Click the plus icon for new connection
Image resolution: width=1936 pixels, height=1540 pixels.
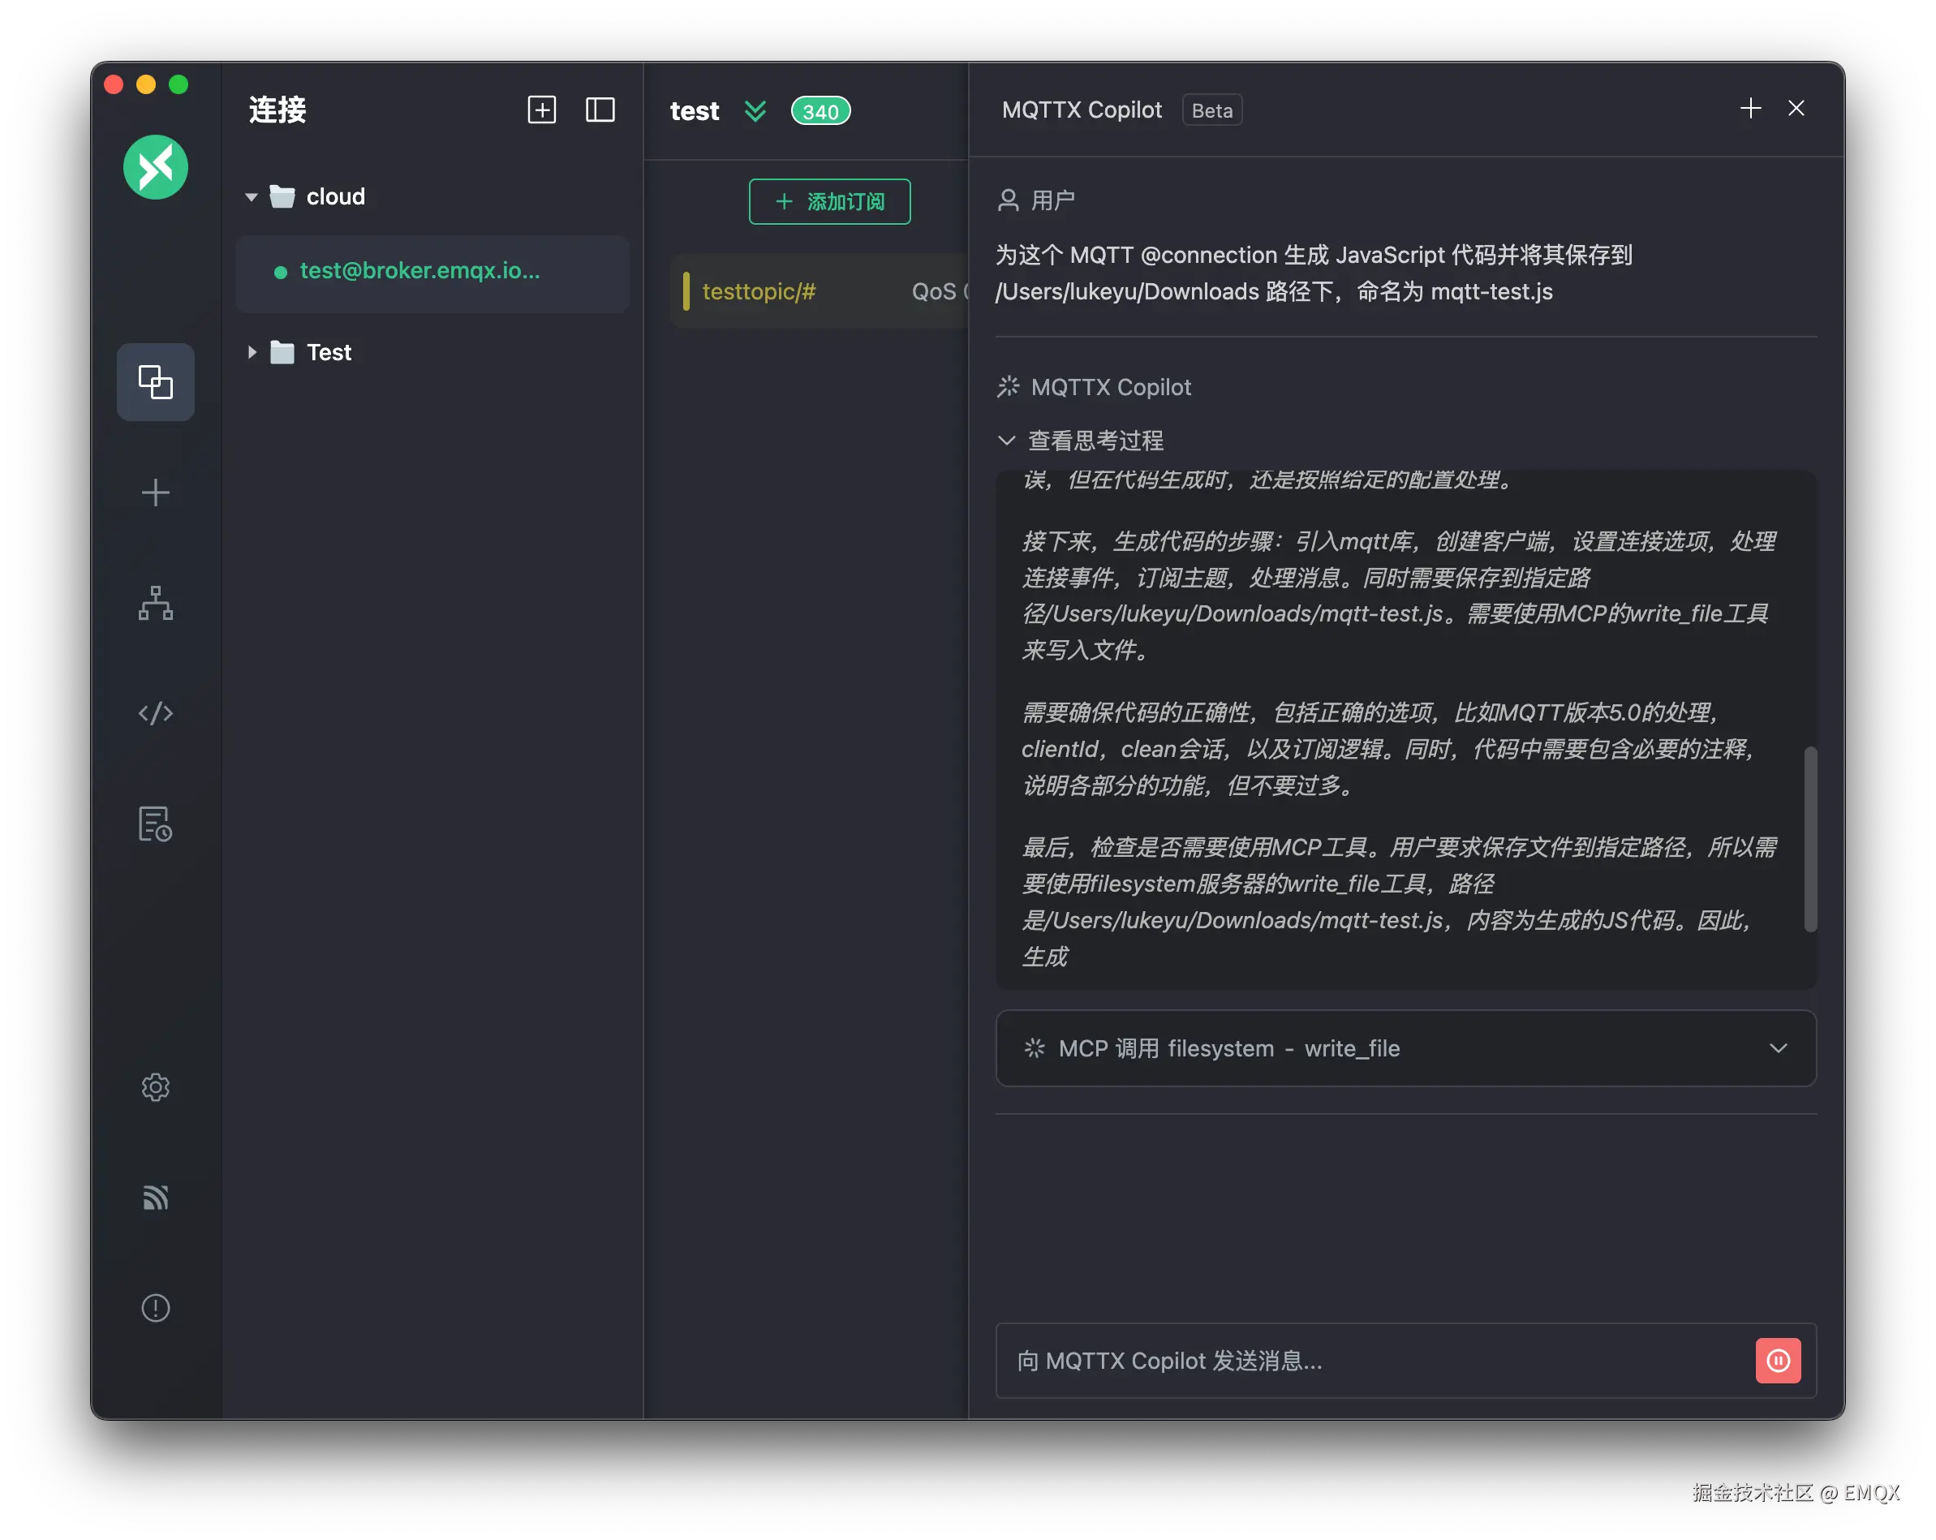(x=155, y=493)
